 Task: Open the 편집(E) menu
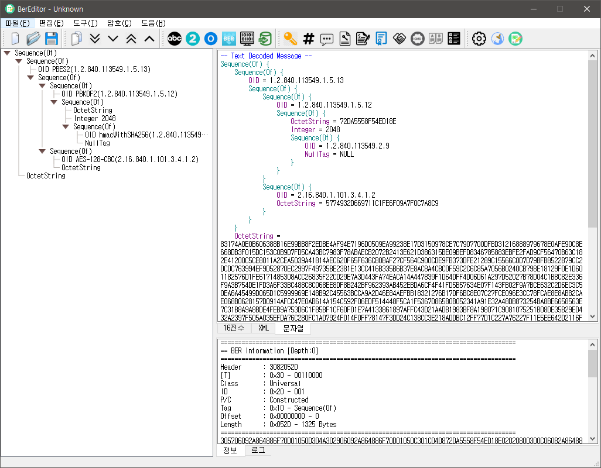(x=52, y=23)
